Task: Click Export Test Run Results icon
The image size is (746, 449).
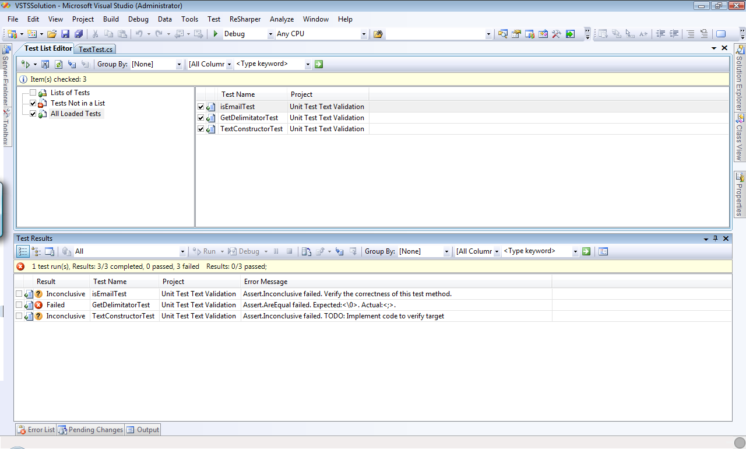Action: tap(320, 251)
